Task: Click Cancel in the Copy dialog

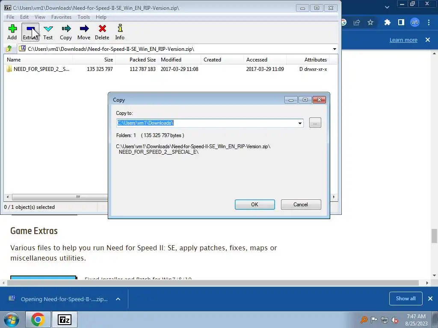Action: point(301,205)
